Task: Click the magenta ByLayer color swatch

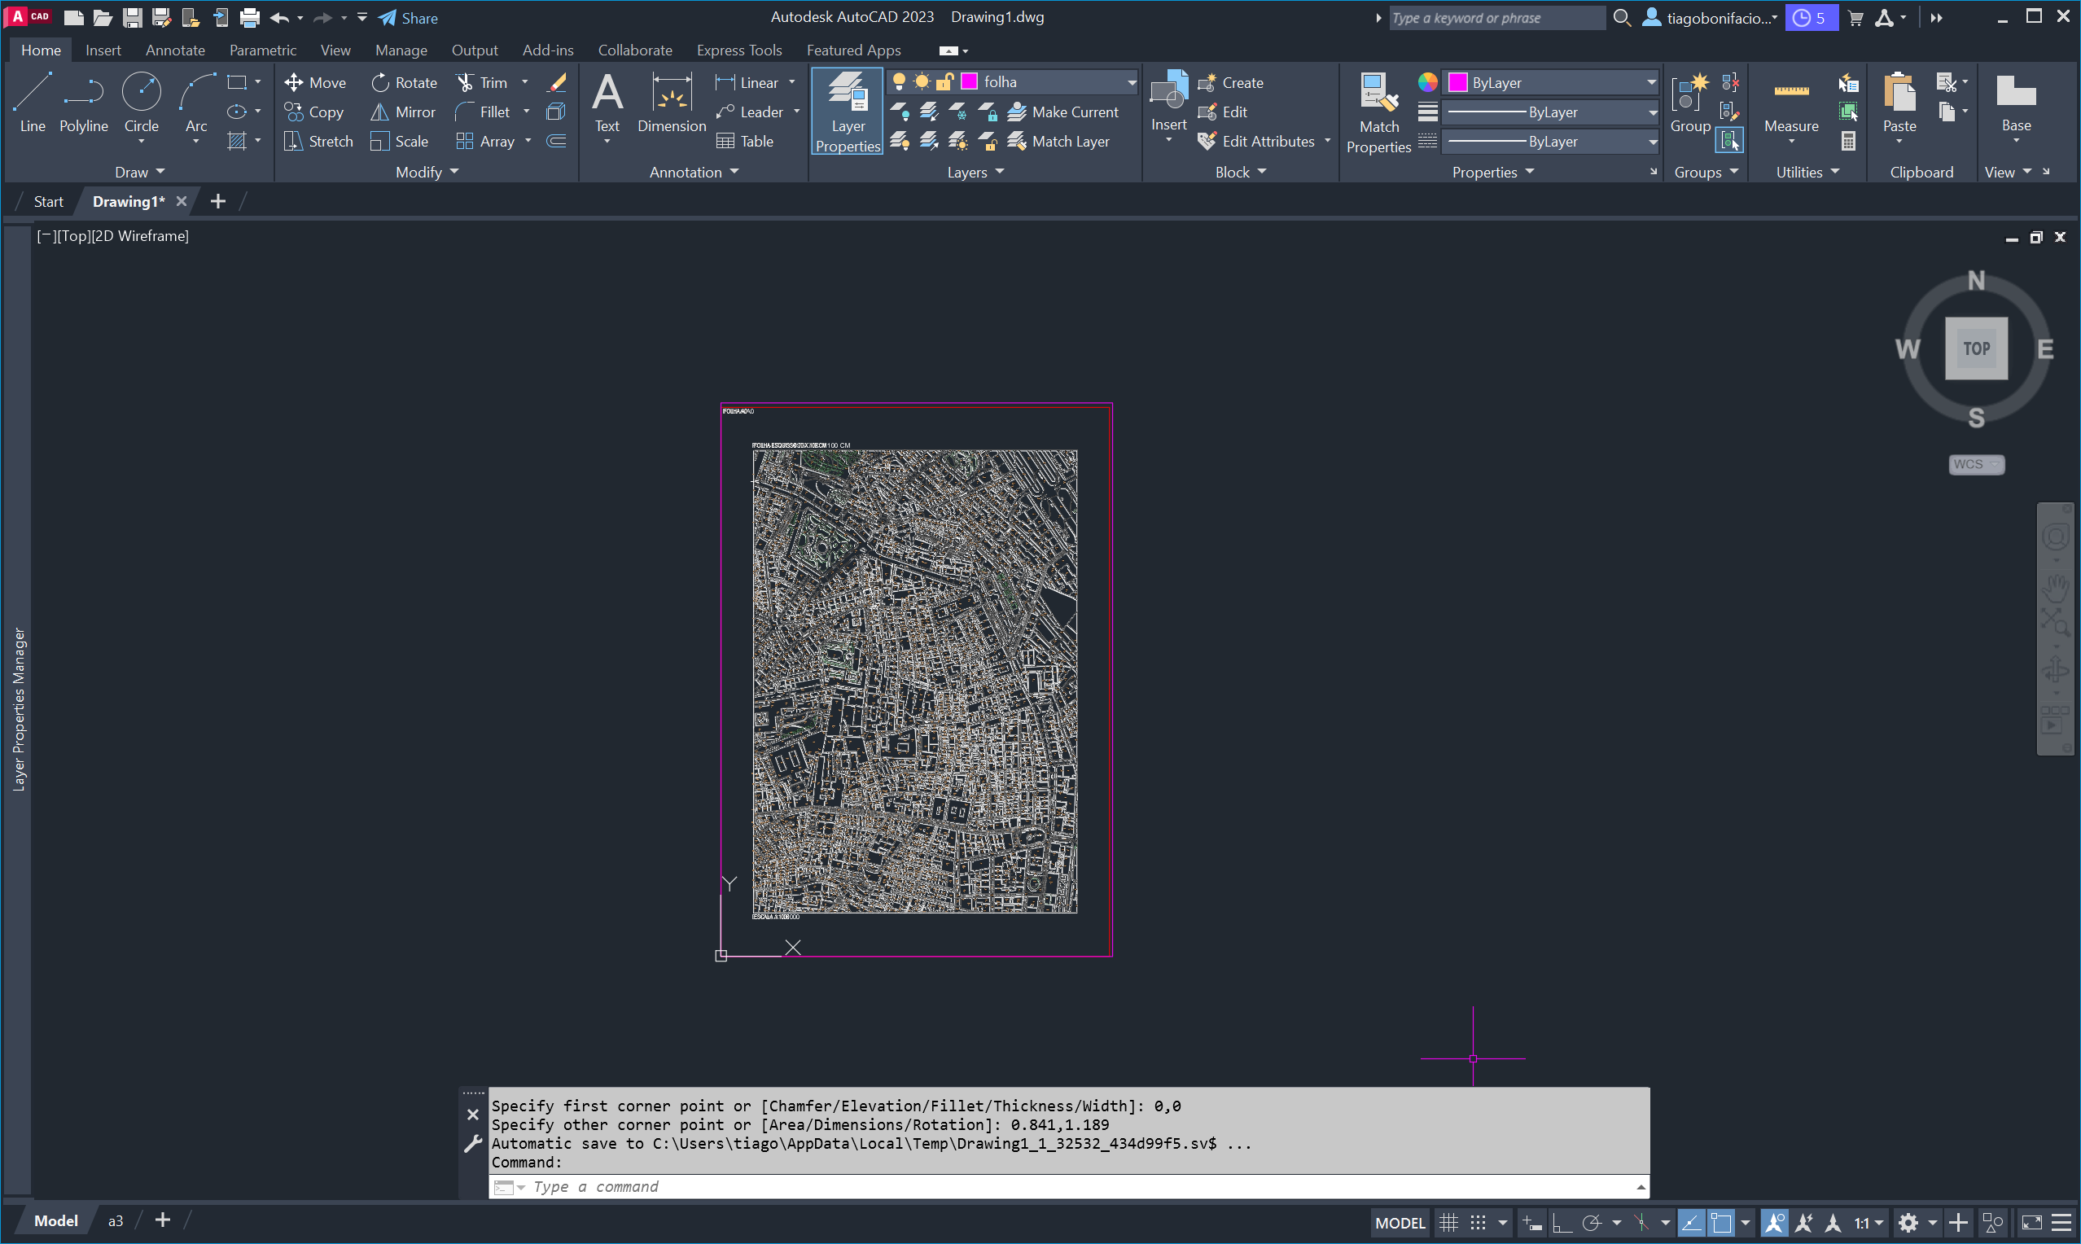Action: click(x=1457, y=82)
